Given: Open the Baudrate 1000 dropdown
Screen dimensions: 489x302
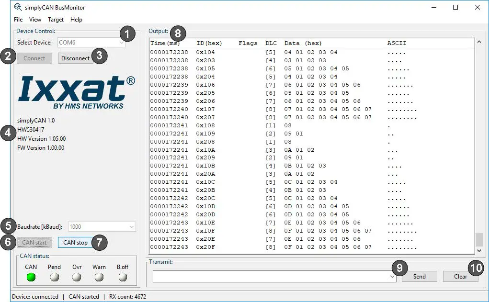Looking at the screenshot, I should pyautogui.click(x=102, y=226).
